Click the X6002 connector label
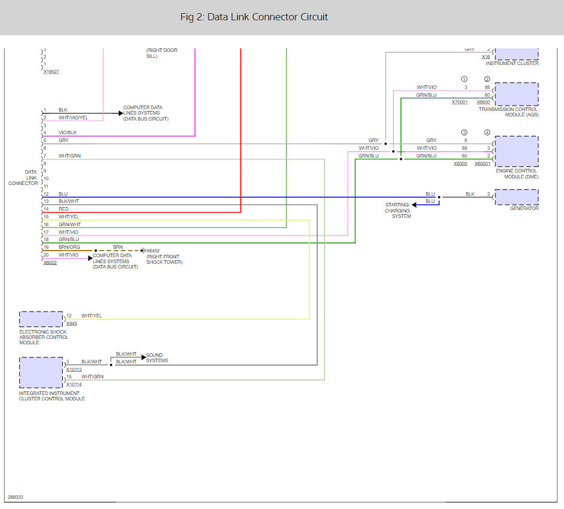This screenshot has width=564, height=509. 50,263
